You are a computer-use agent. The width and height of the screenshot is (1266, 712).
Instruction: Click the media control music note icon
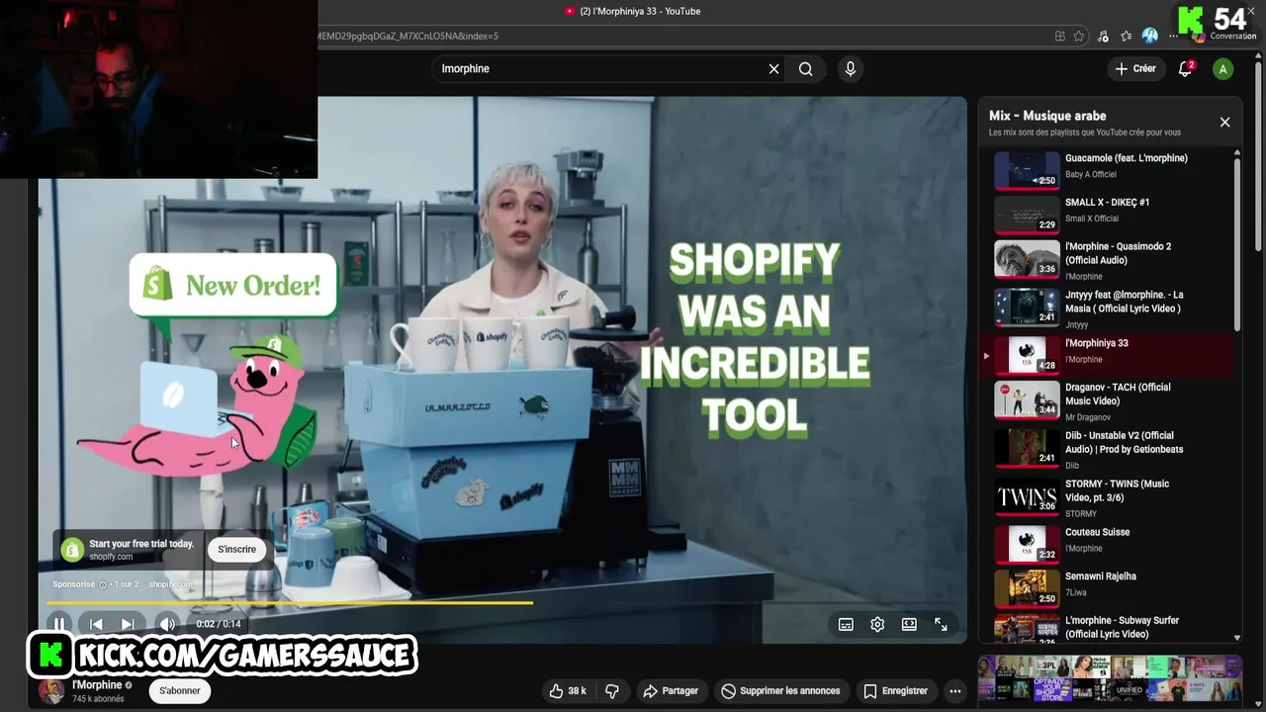pos(1104,36)
